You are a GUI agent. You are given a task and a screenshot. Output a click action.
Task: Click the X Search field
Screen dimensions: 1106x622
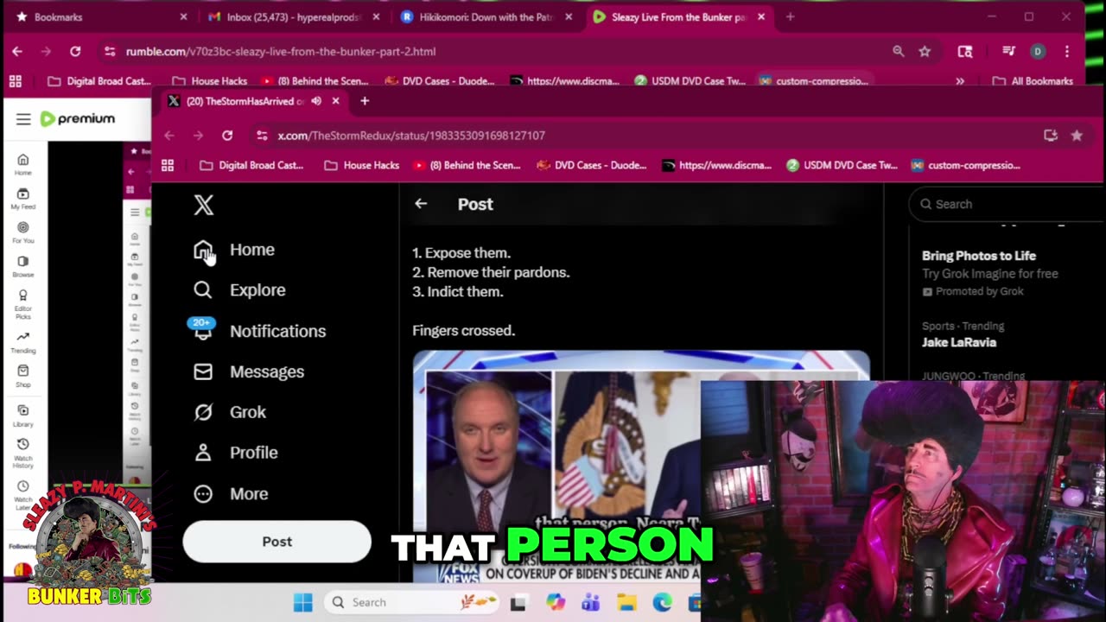point(1007,204)
